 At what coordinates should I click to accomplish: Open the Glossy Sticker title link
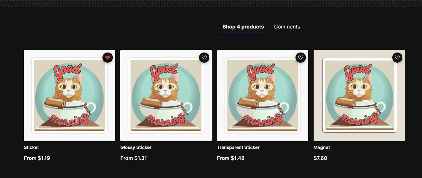pos(136,147)
